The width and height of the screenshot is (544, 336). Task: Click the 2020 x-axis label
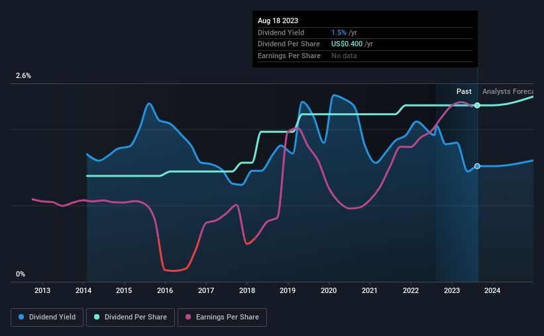329,290
